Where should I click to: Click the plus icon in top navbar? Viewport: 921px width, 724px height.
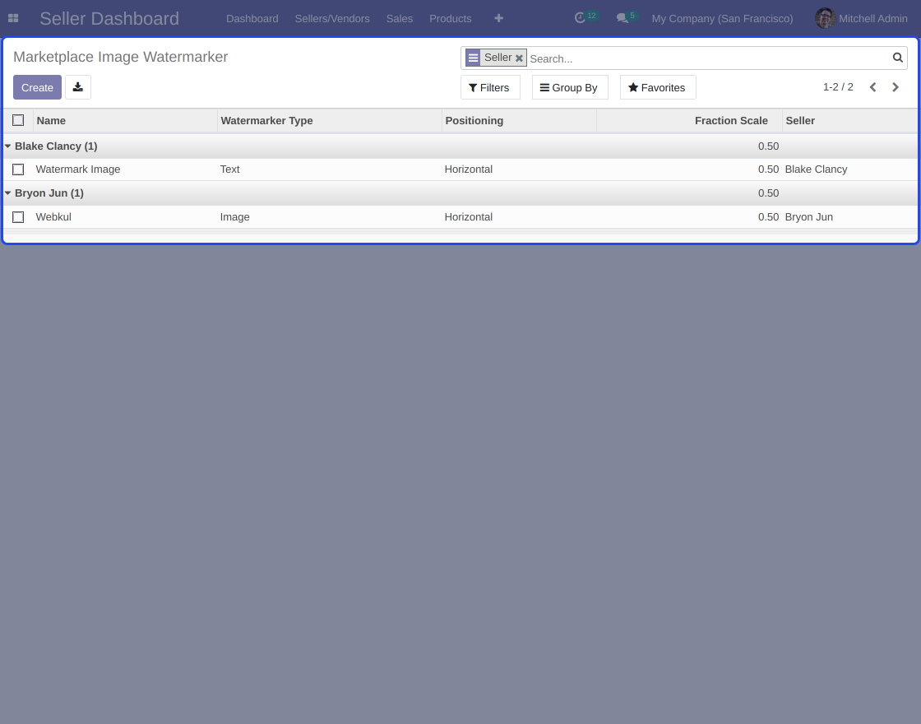(x=498, y=18)
